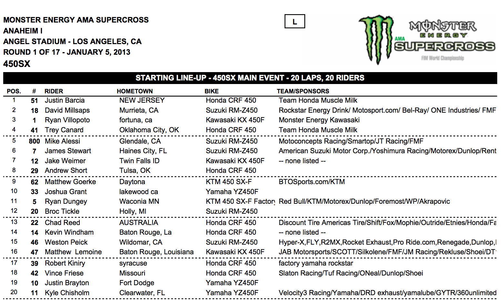Click rider name Kyle Chisholm

tap(67, 293)
